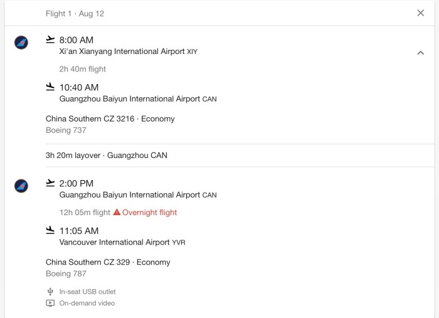Click the China Southern logo for second flight
This screenshot has width=439, height=318.
[x=21, y=186]
